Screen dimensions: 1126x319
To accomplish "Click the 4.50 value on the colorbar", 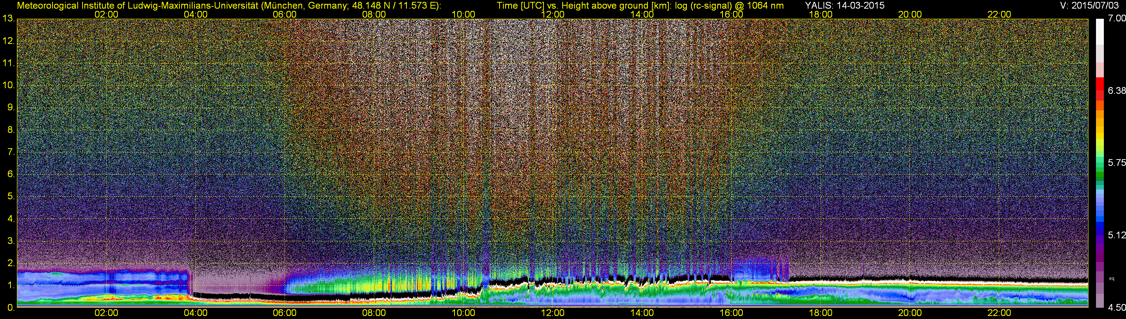I will (x=1117, y=308).
